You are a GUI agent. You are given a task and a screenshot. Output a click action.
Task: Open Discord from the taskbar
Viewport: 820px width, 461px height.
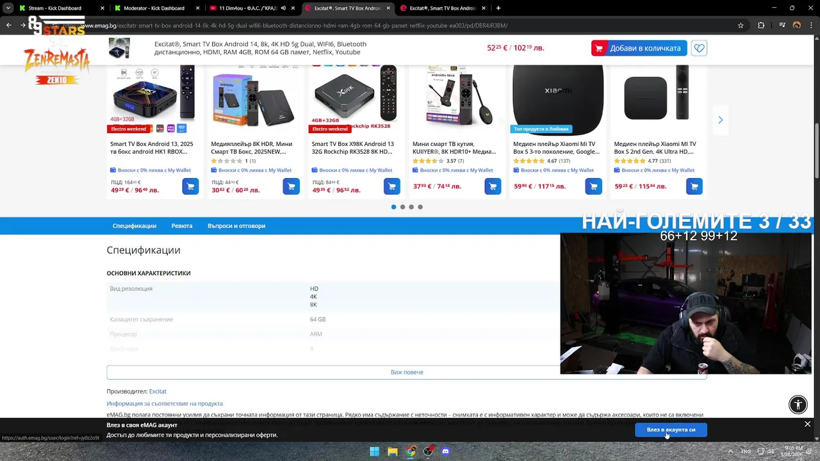(446, 451)
